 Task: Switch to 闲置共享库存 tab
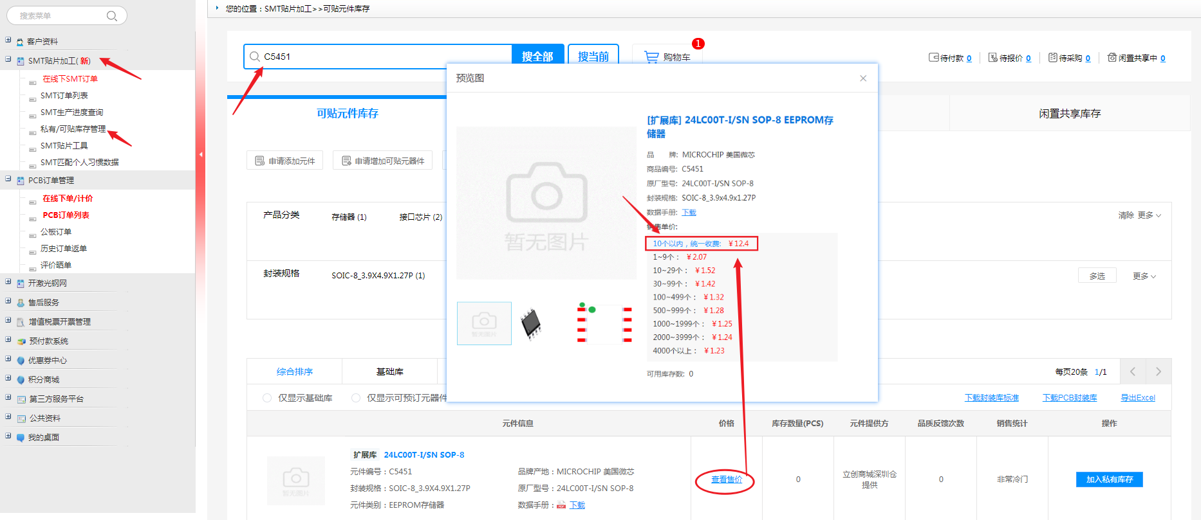[1069, 114]
